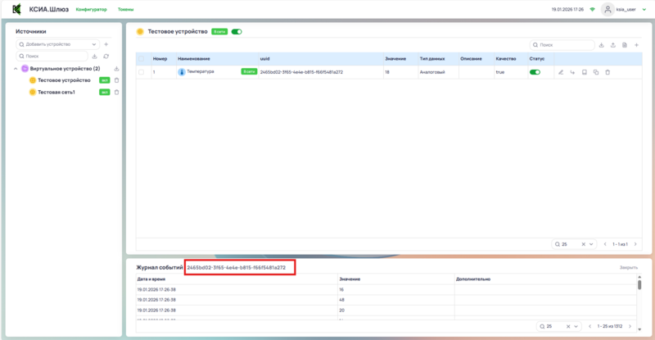Click the upload icon above the table

pyautogui.click(x=613, y=44)
